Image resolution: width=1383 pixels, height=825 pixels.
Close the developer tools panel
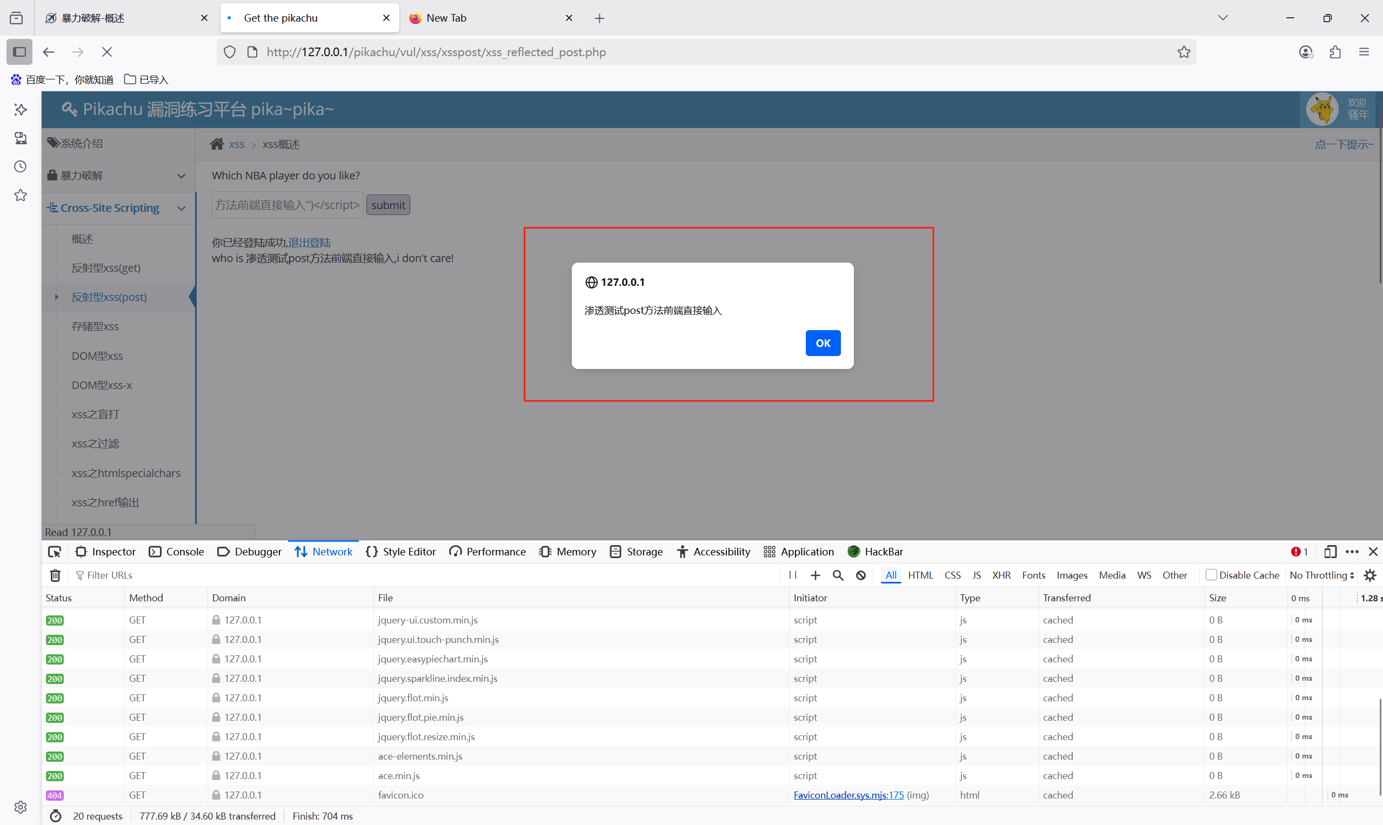[x=1373, y=552]
